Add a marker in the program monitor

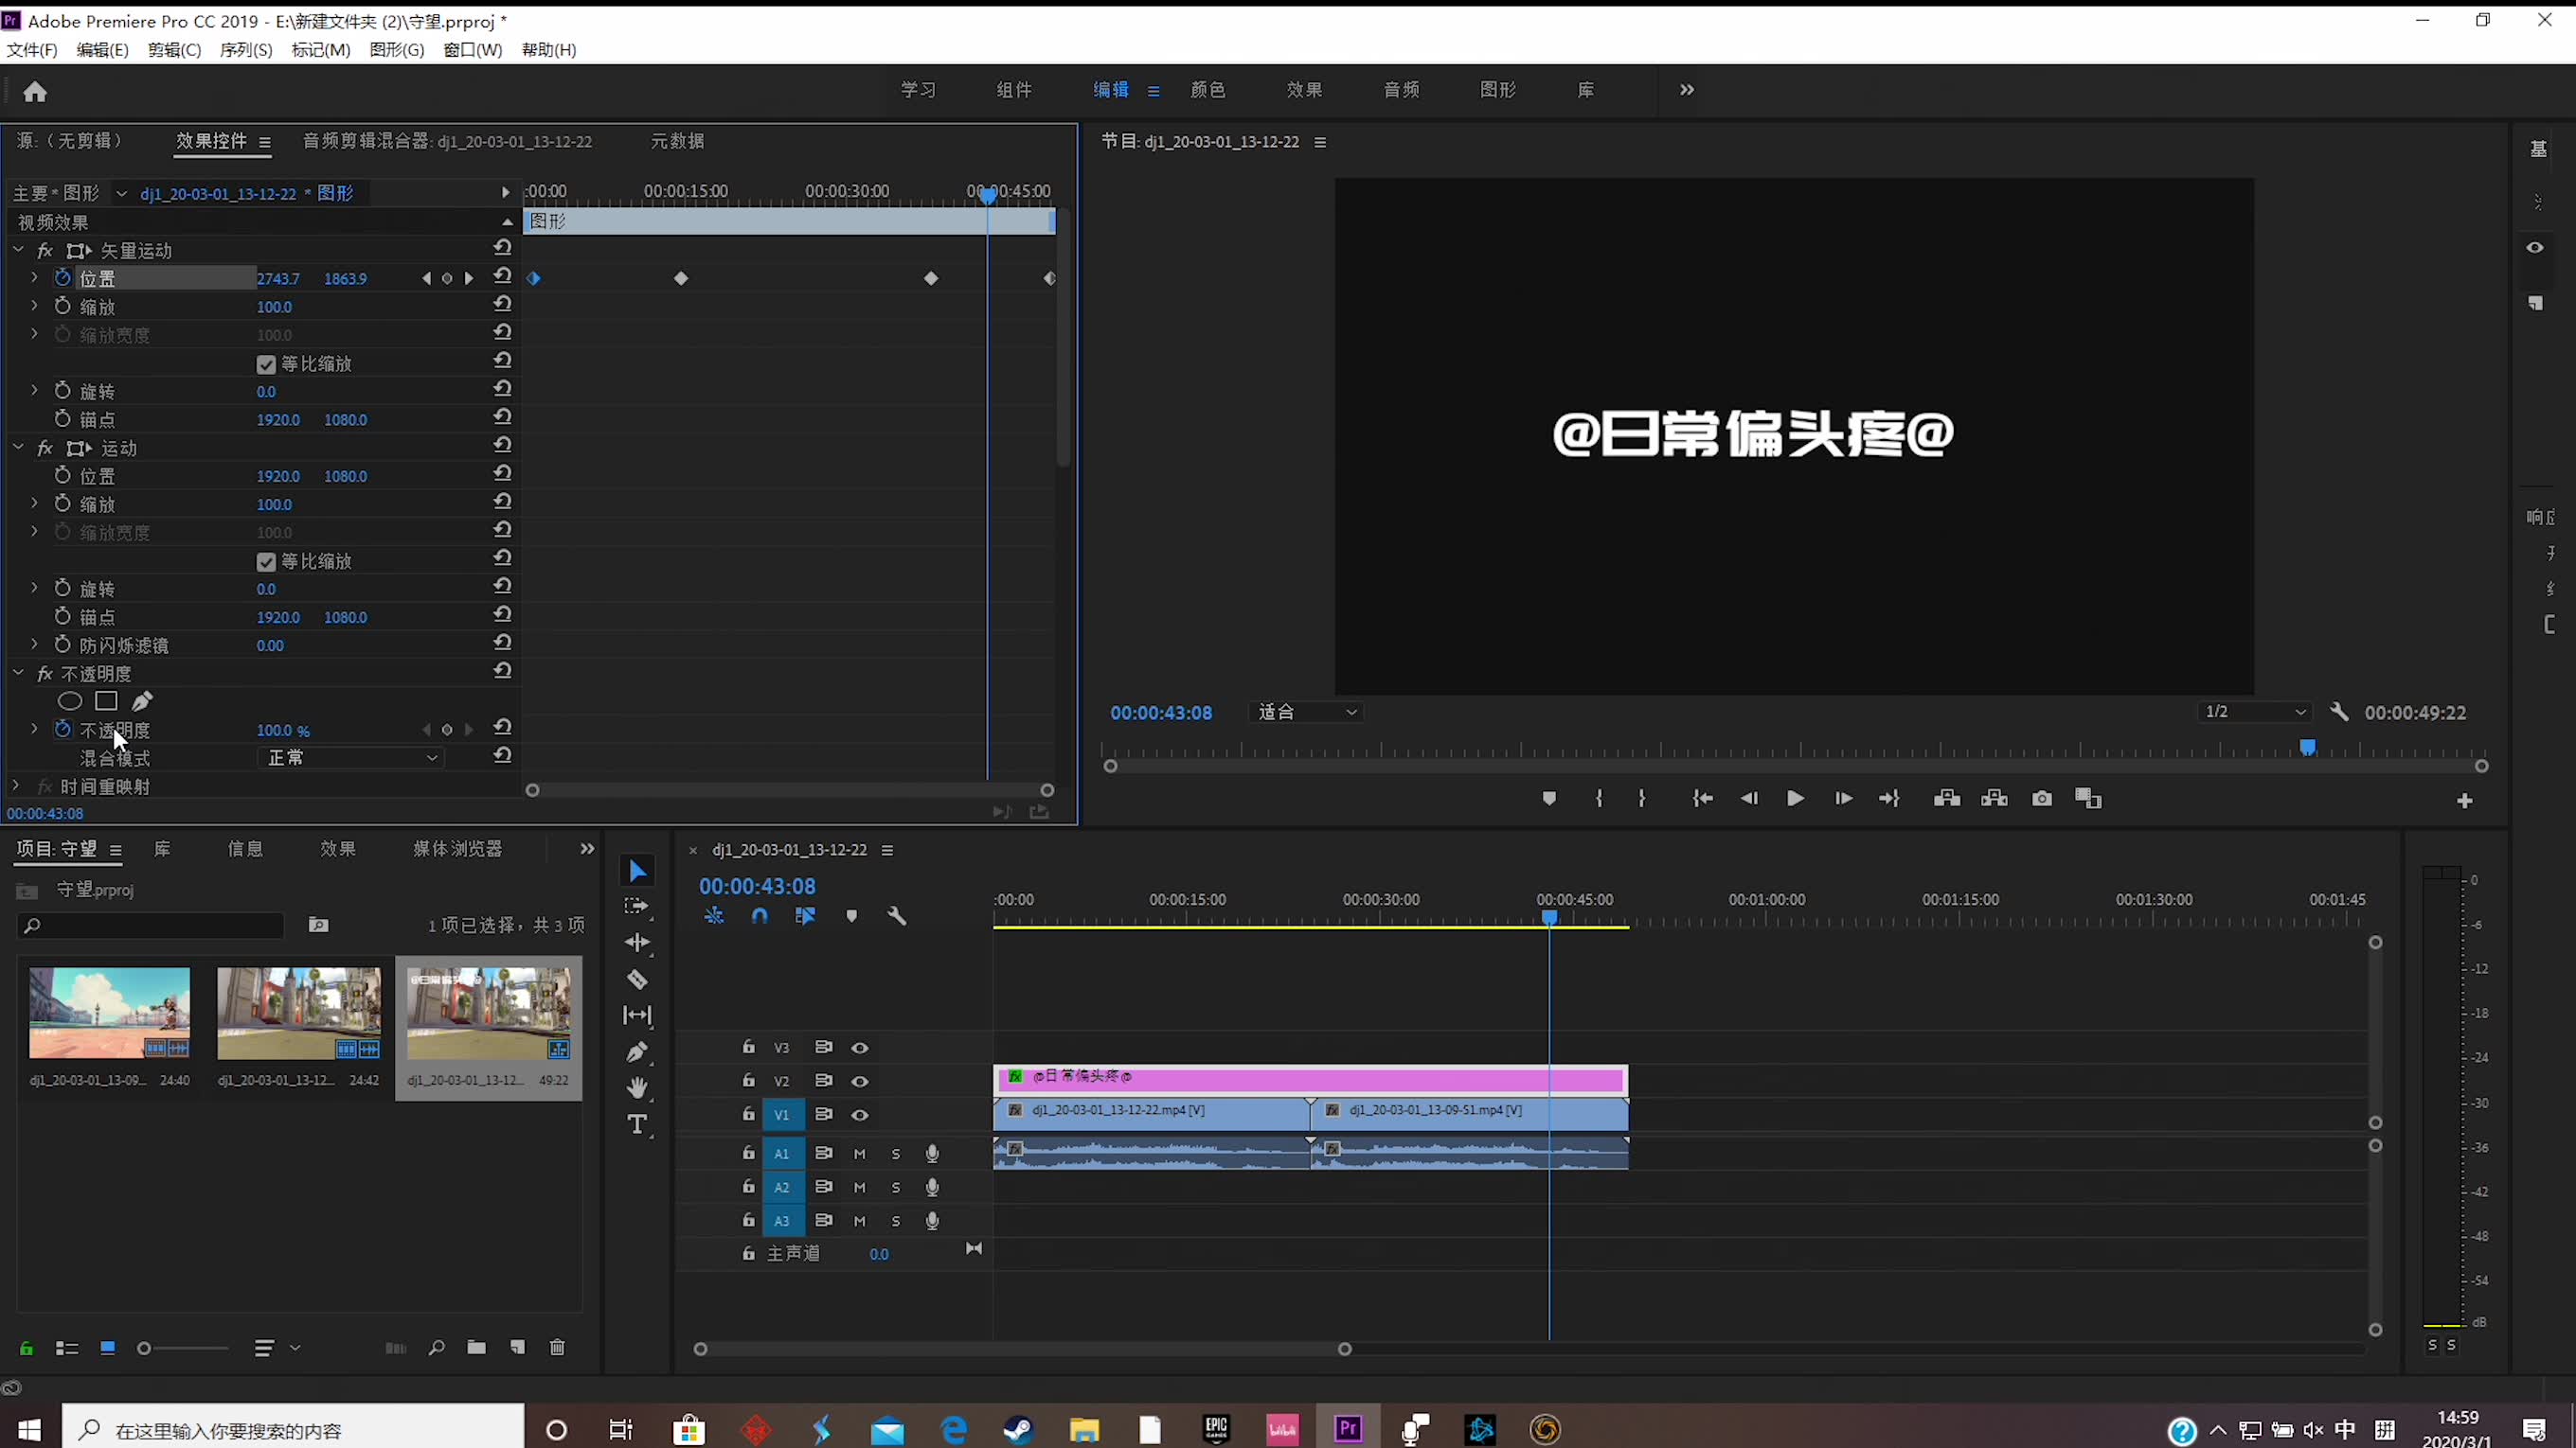[x=1549, y=799]
